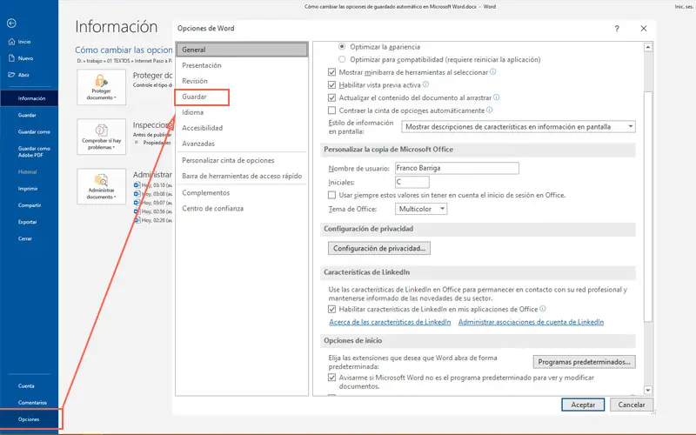Enable Contraer la cinta de opciones automáticamente
The image size is (696, 435).
pos(331,110)
